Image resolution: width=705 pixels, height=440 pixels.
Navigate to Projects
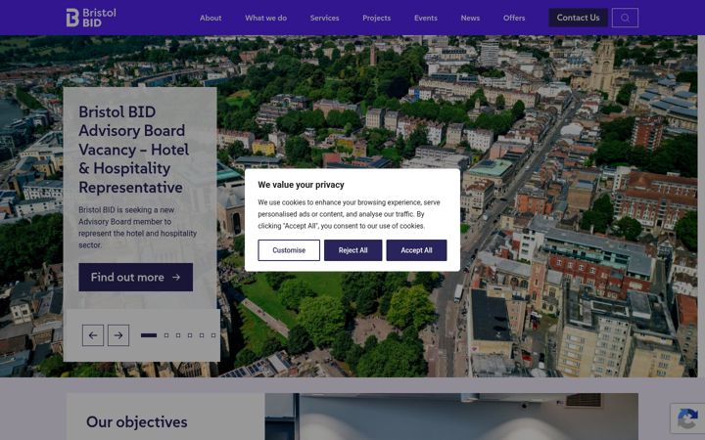[x=377, y=18]
